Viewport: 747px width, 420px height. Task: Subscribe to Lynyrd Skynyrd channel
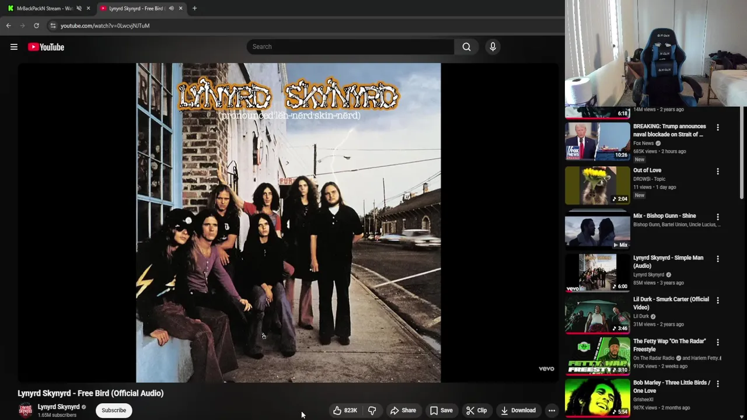[x=114, y=410]
